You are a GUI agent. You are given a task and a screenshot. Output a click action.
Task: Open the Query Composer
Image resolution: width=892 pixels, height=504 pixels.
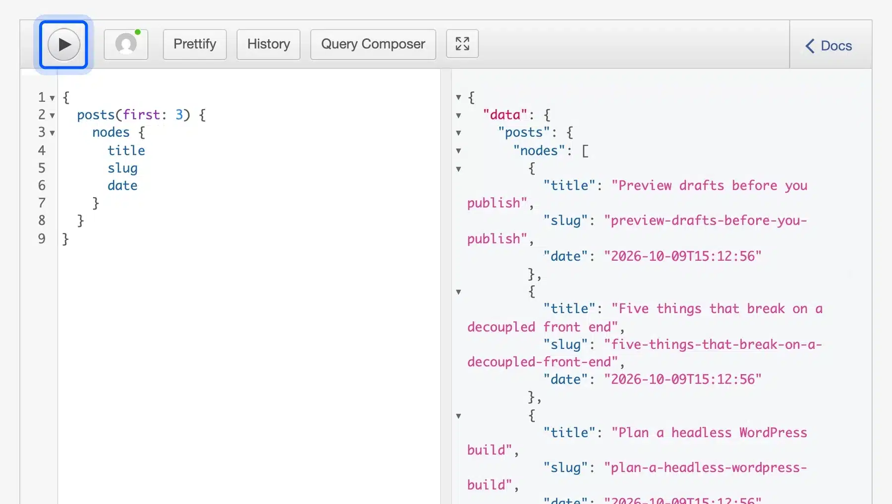[x=373, y=44]
